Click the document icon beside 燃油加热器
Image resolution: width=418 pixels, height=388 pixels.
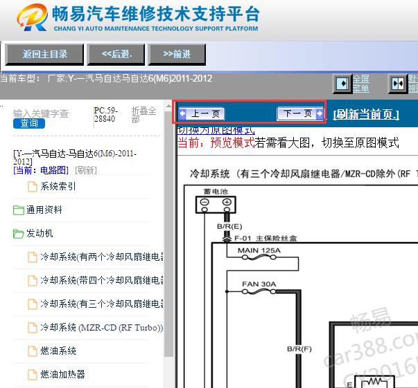point(33,374)
